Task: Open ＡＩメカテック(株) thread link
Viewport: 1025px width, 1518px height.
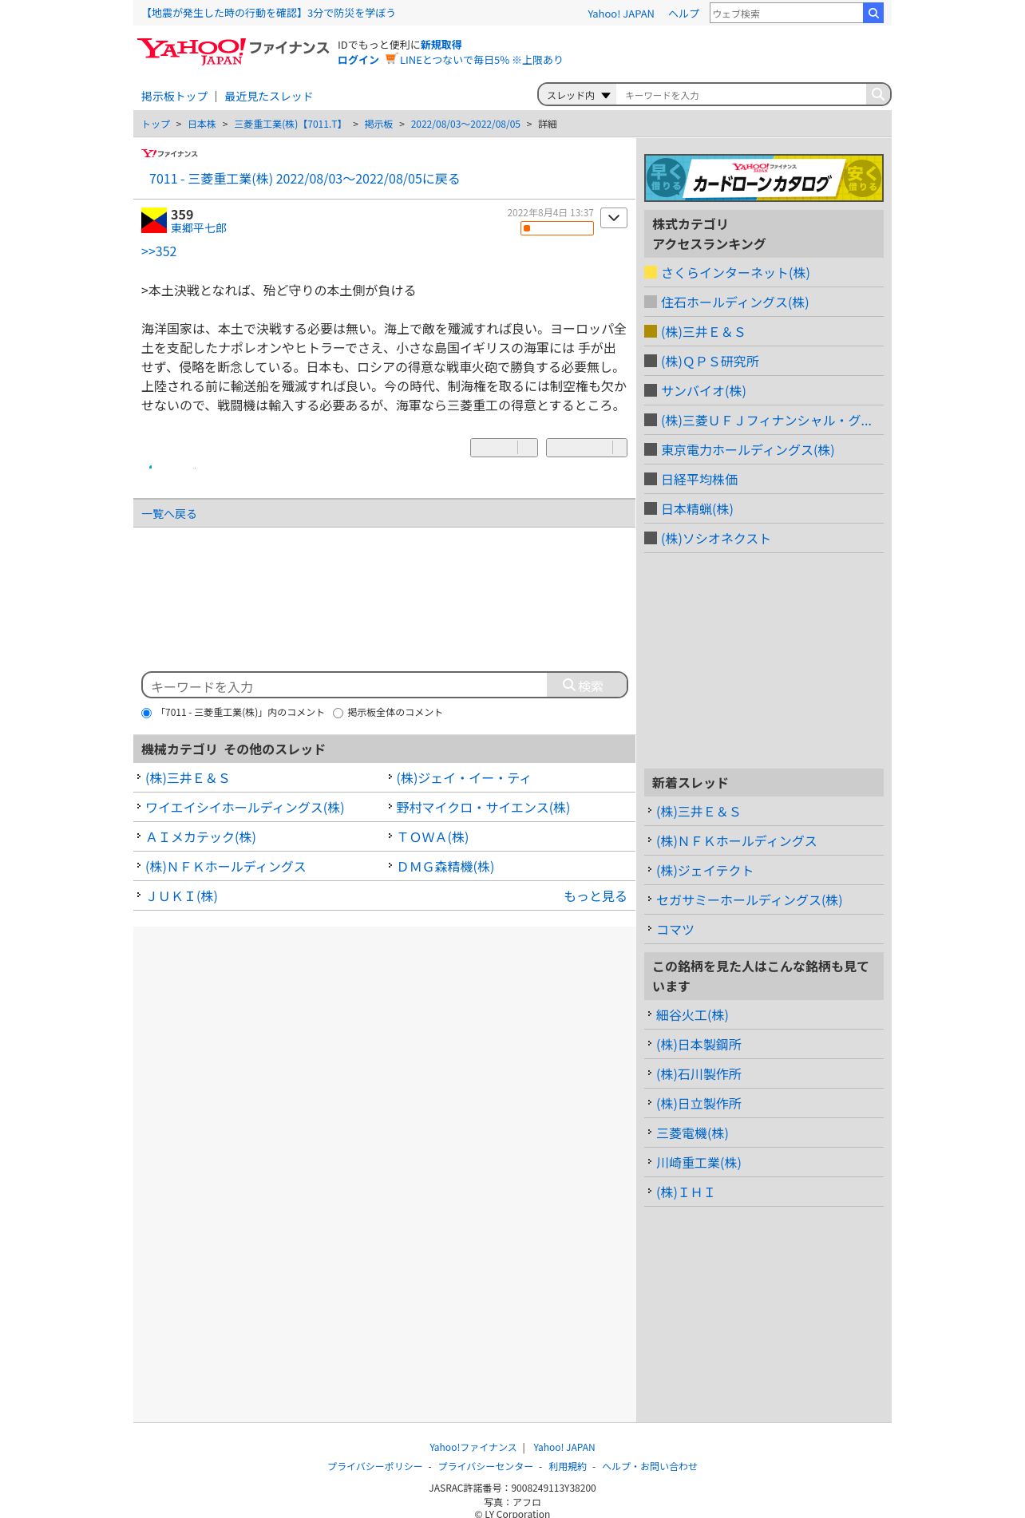Action: [x=200, y=837]
